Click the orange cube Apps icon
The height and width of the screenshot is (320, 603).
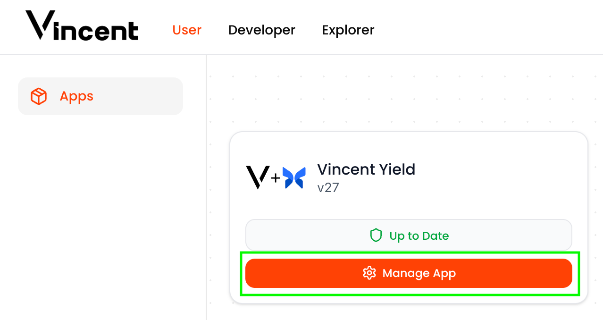pos(39,96)
